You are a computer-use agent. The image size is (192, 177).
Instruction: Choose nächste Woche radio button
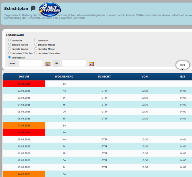click(x=9, y=49)
